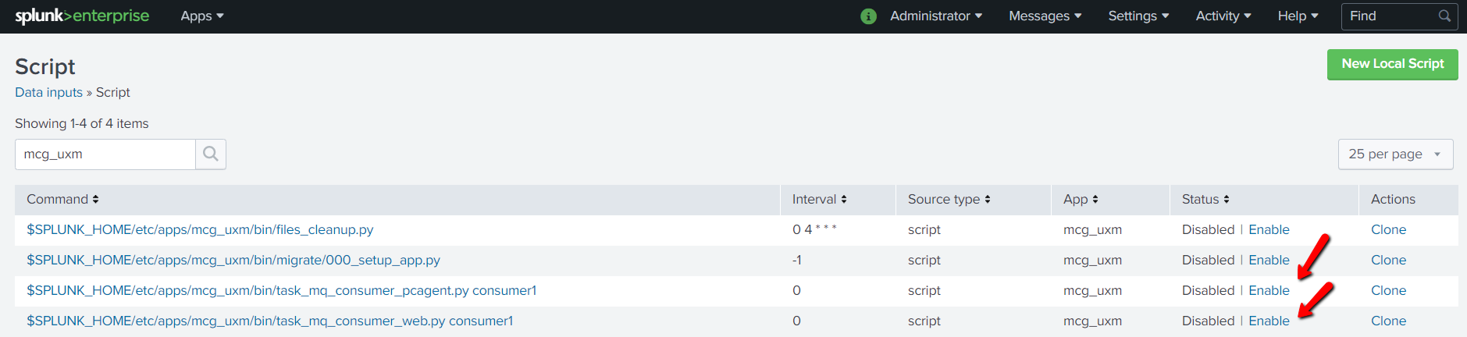Click the Splunk enterprise logo
Screen dimensions: 1467x337
[x=82, y=16]
